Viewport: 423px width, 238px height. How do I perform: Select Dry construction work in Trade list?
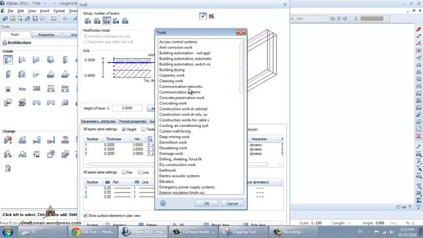pyautogui.click(x=178, y=165)
